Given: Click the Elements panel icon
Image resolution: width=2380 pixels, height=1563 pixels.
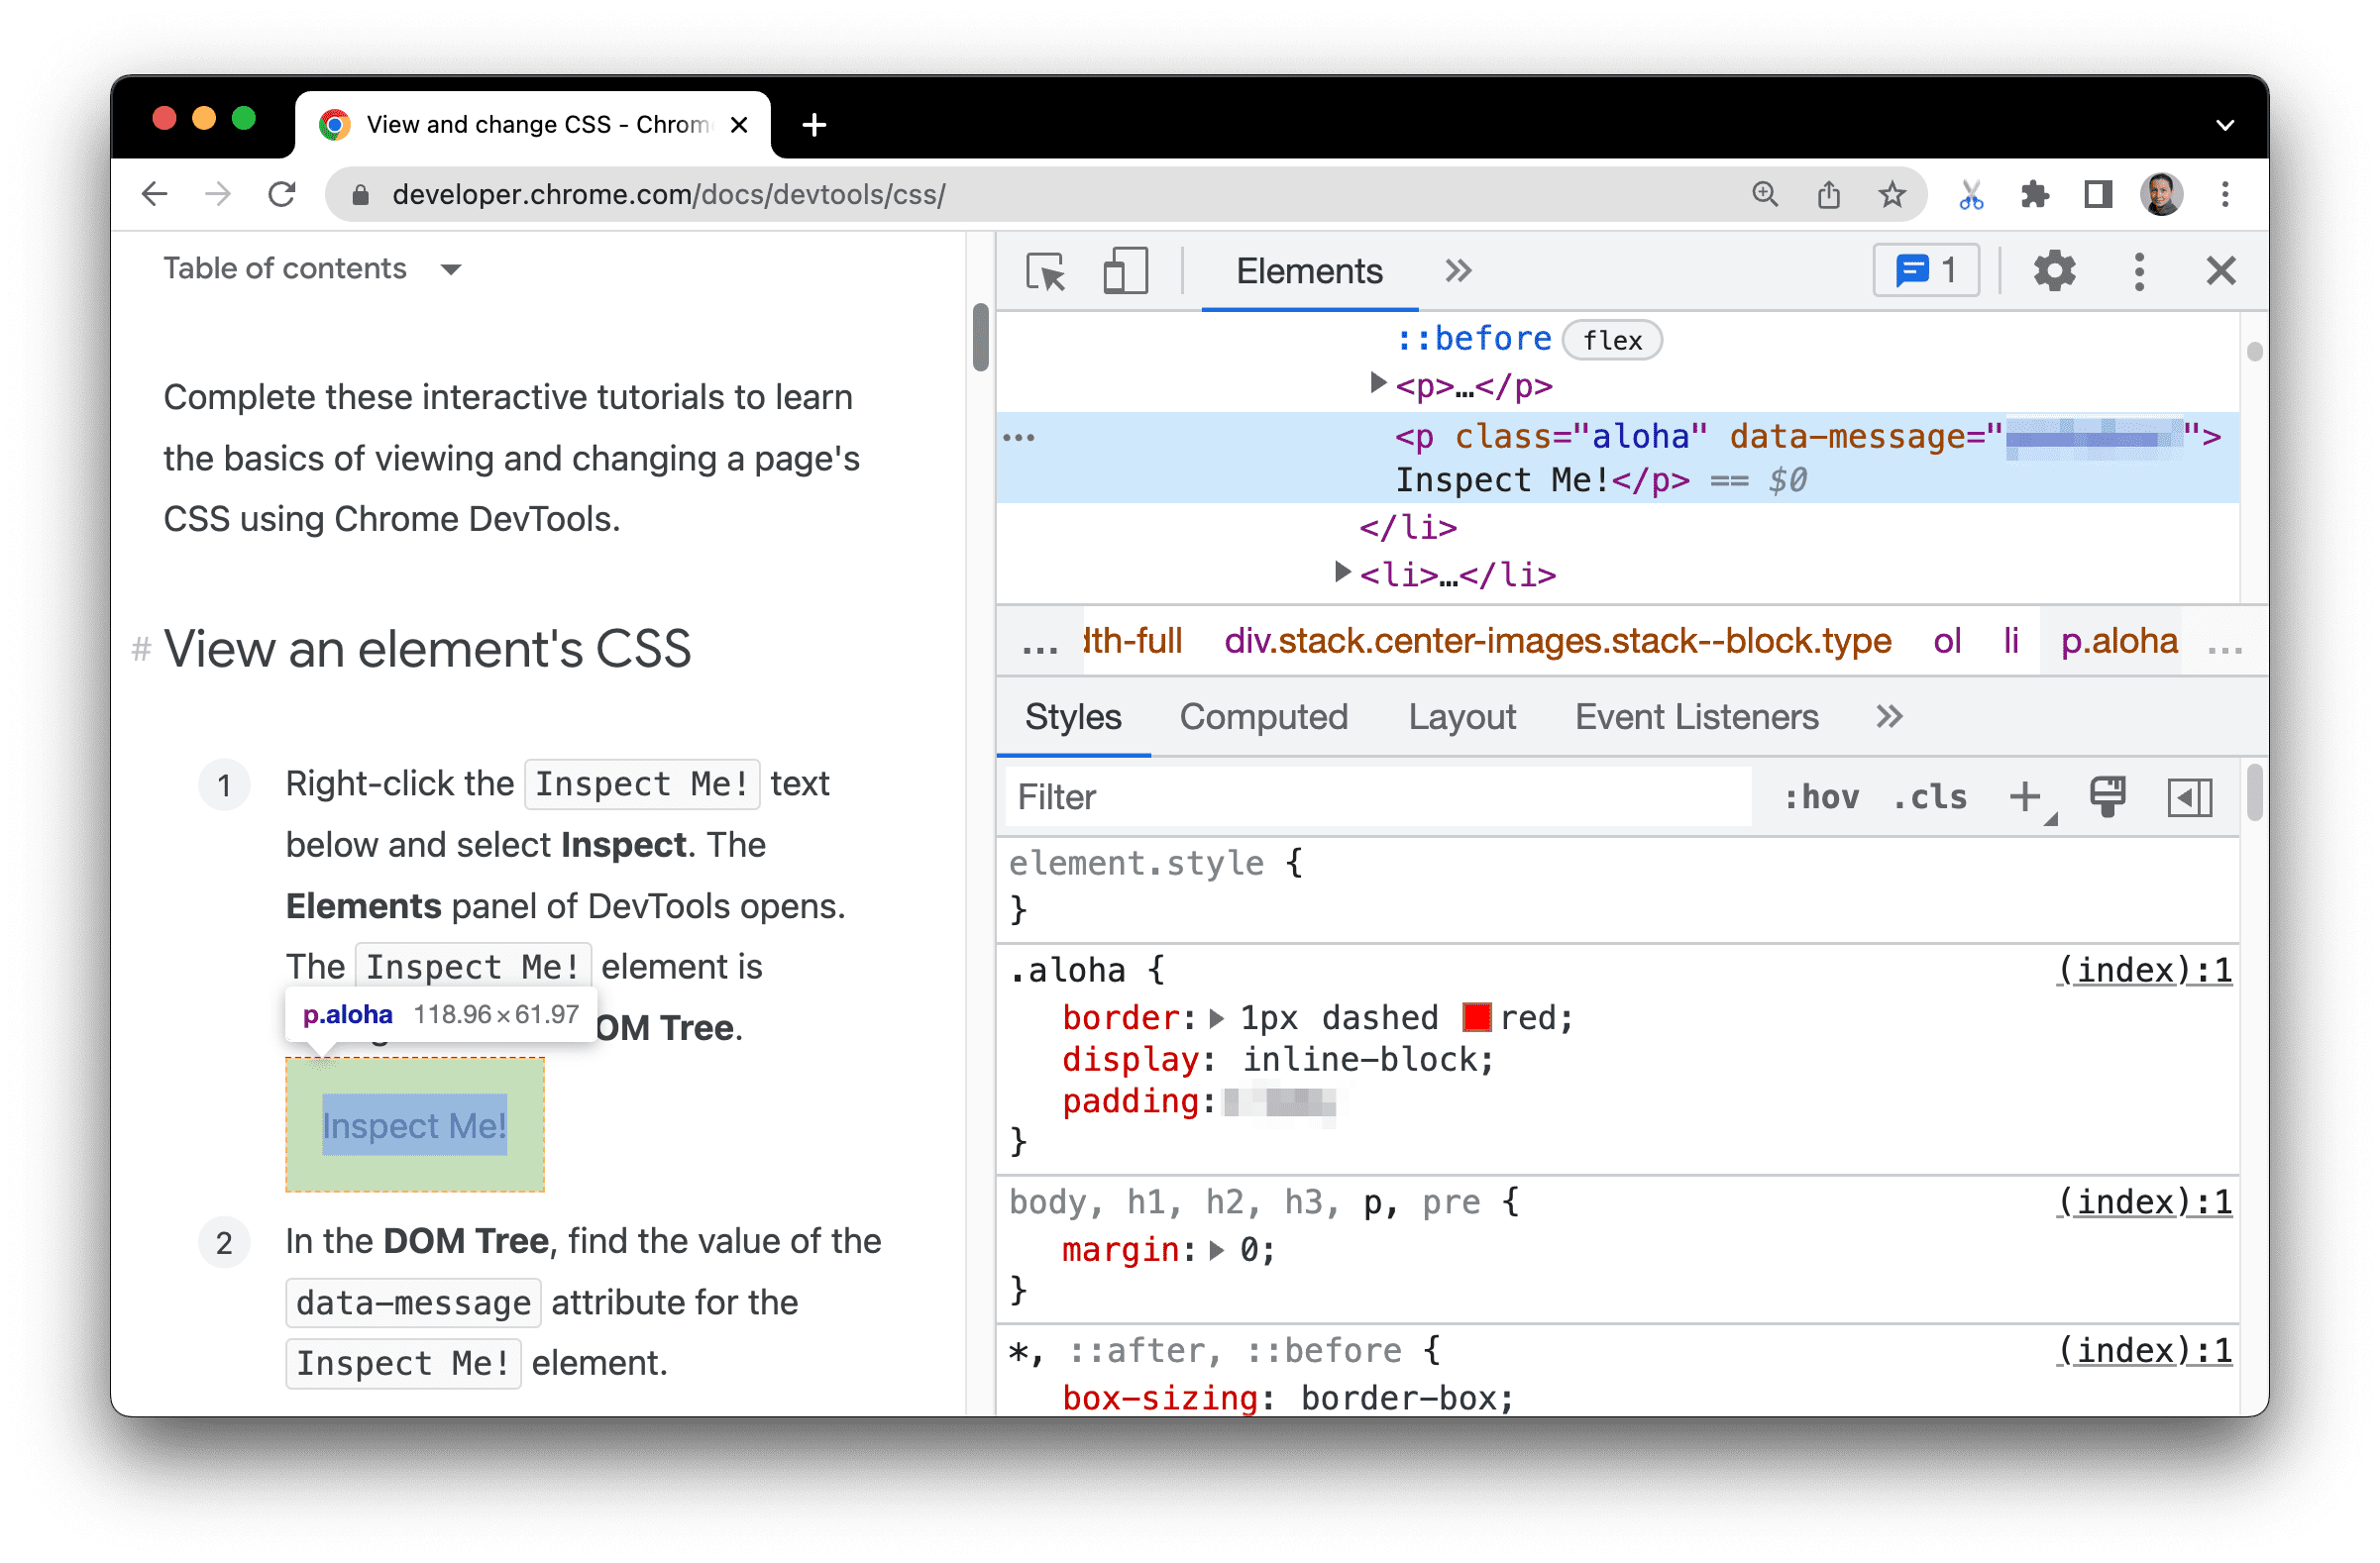Looking at the screenshot, I should click(1309, 270).
